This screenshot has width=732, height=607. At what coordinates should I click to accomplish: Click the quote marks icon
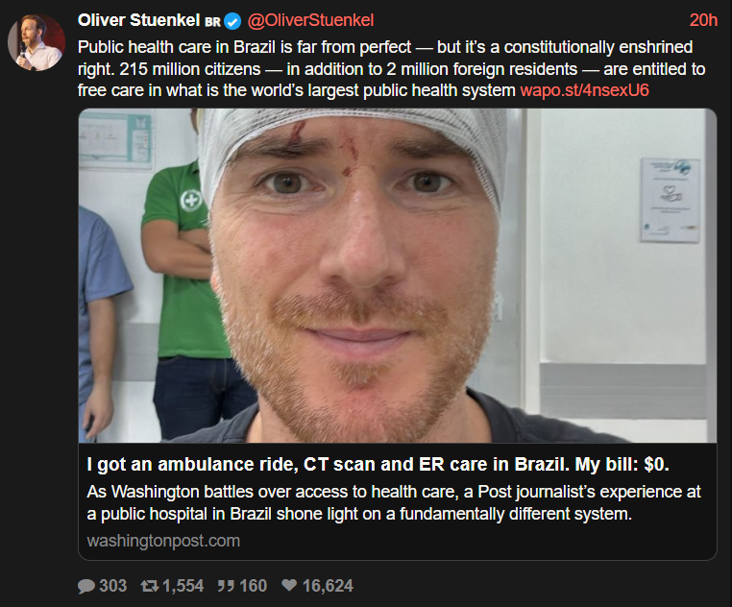(226, 586)
